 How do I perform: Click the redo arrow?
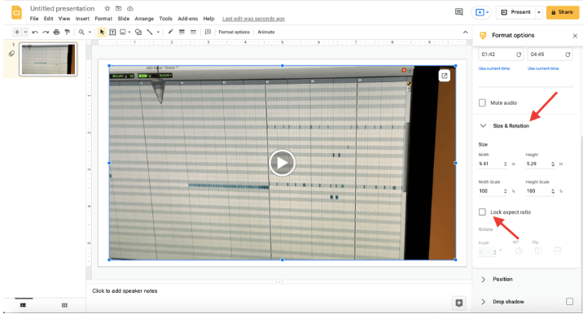[x=46, y=32]
